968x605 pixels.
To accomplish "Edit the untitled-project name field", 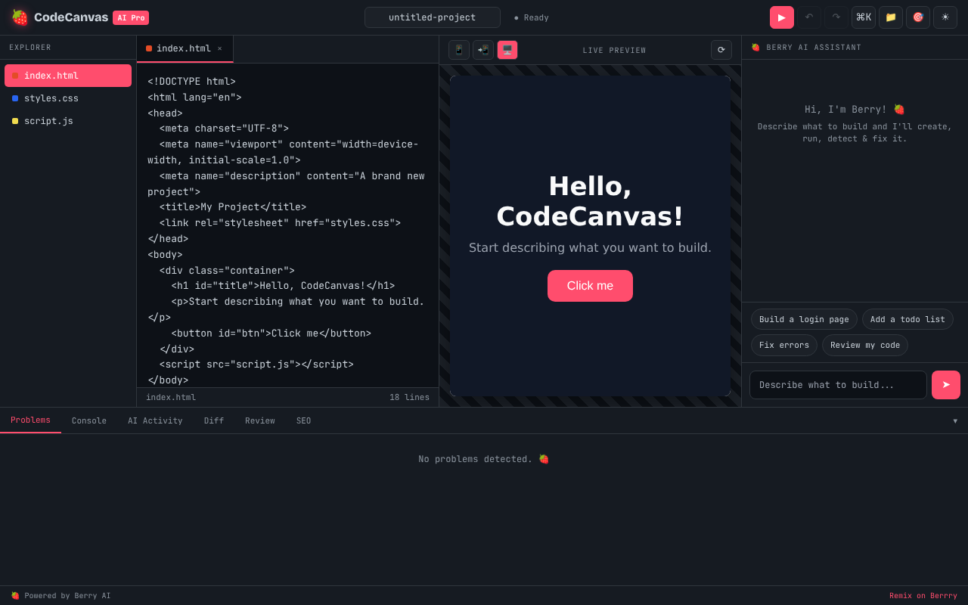I will point(433,17).
